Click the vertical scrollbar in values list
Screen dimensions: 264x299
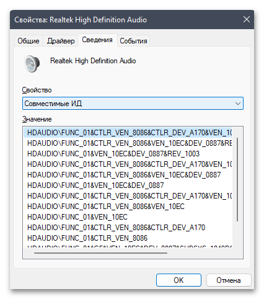(x=237, y=179)
